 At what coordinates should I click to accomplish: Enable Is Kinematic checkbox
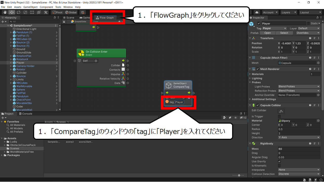(279, 166)
